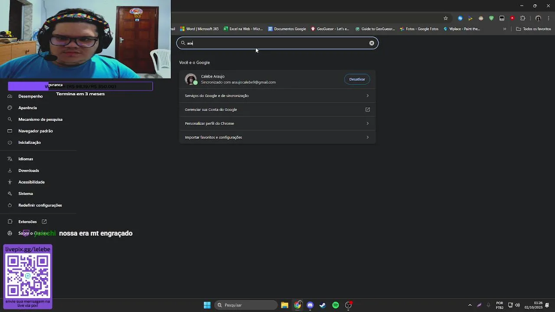The image size is (555, 312).
Task: Expand Importar favoritos e configurações
Action: point(277,137)
